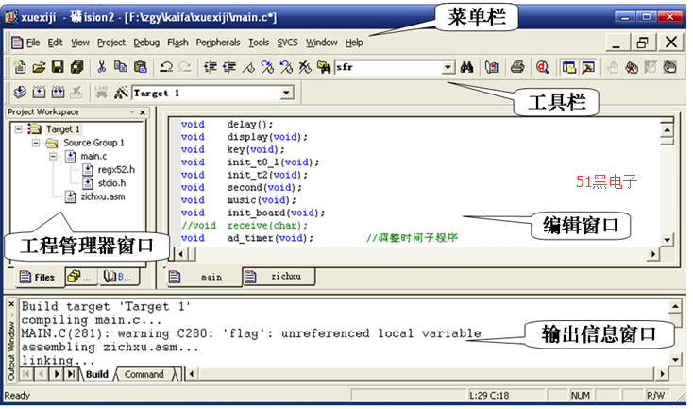This screenshot has width=693, height=409.
Task: Close the Project Workspace panel
Action: [143, 112]
